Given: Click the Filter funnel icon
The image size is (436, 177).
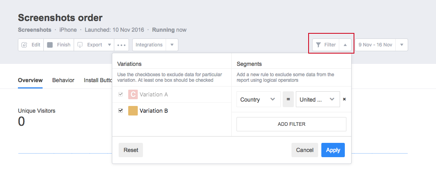Looking at the screenshot, I should (319, 45).
